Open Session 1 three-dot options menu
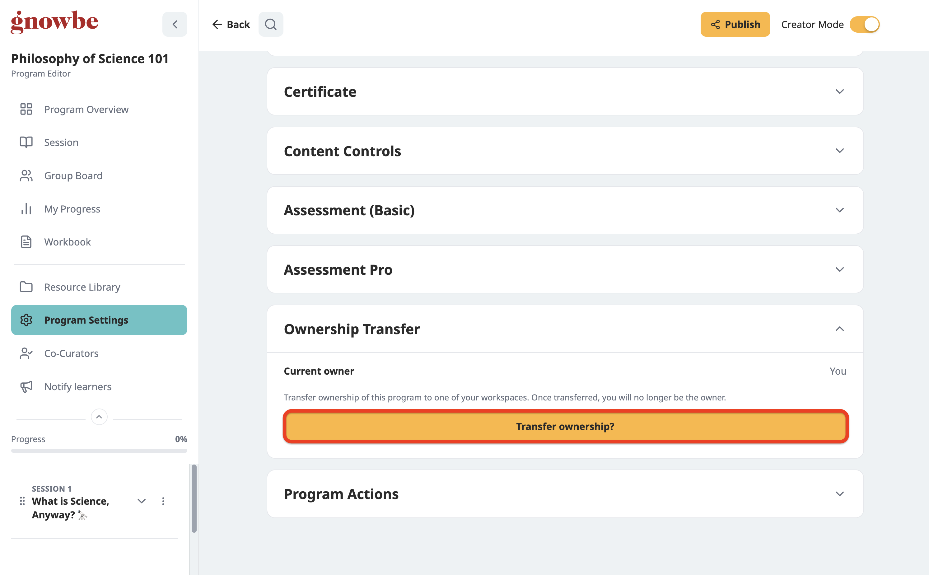 tap(163, 501)
